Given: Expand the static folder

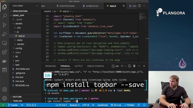Looking at the screenshot, I should [x=25, y=40].
